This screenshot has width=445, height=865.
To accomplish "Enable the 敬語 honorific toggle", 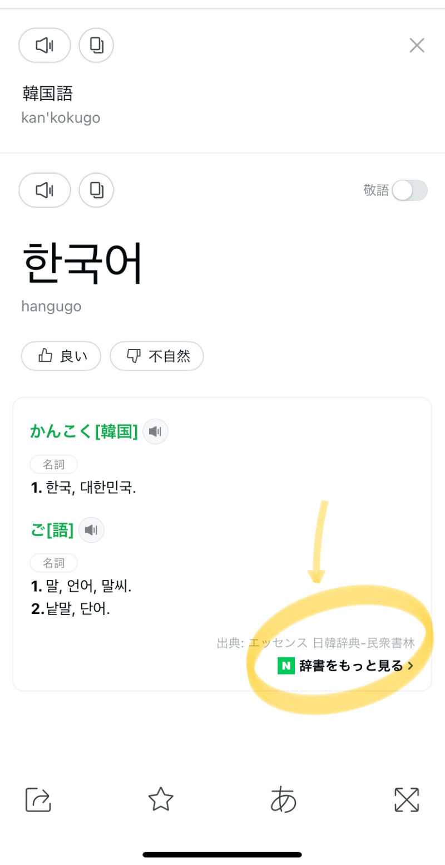I will coord(409,190).
